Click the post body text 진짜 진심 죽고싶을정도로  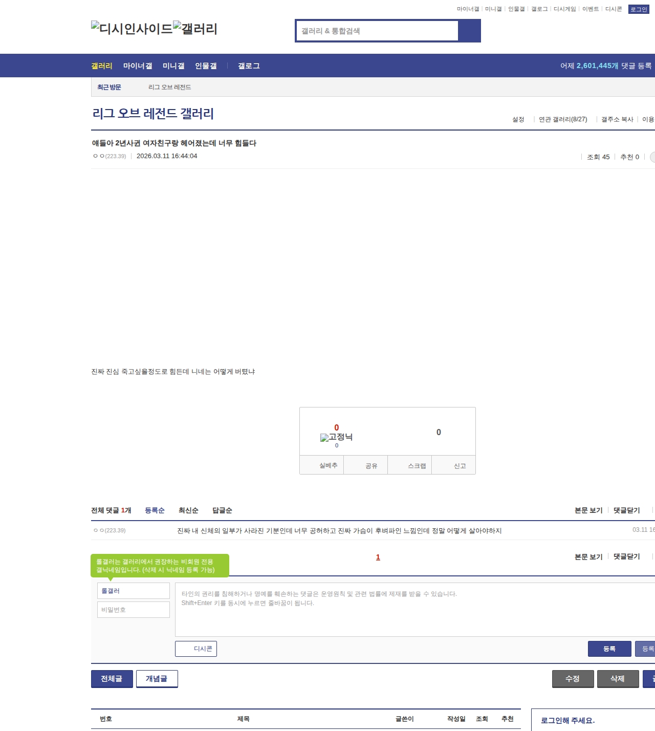pyautogui.click(x=173, y=372)
